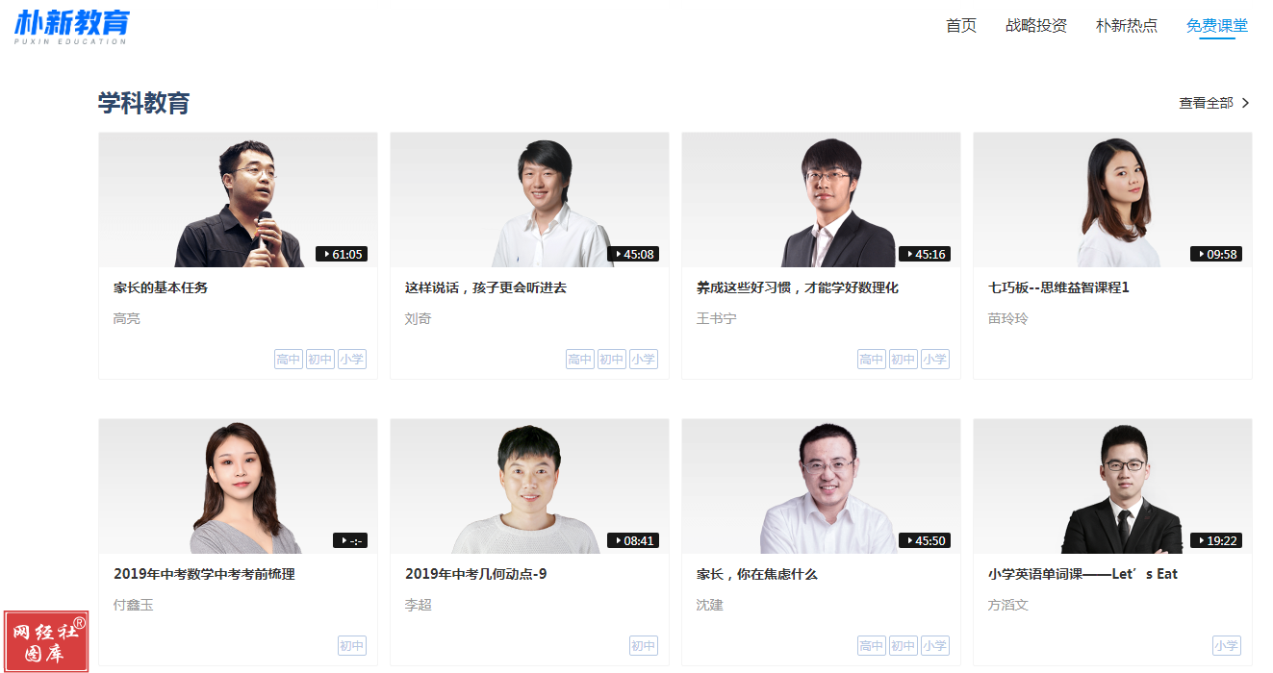Viewport: 1273px width, 673px height.
Task: Select the 朴新热点 navigation link
Action: pos(1127,26)
